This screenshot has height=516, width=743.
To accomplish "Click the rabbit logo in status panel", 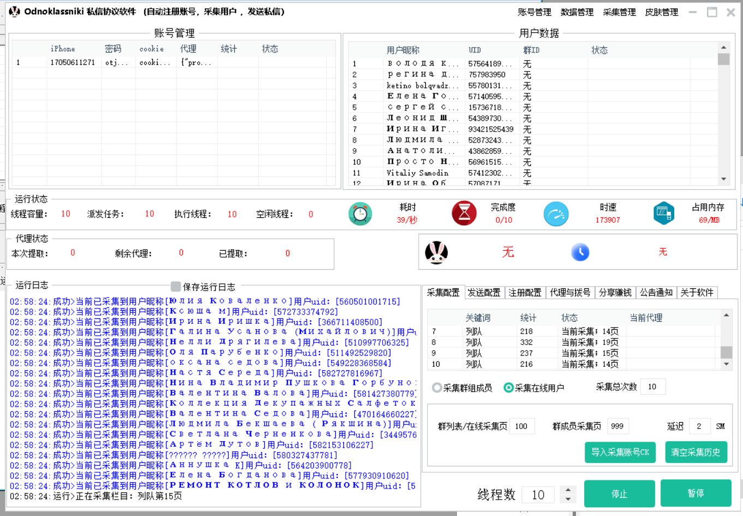I will [x=436, y=252].
